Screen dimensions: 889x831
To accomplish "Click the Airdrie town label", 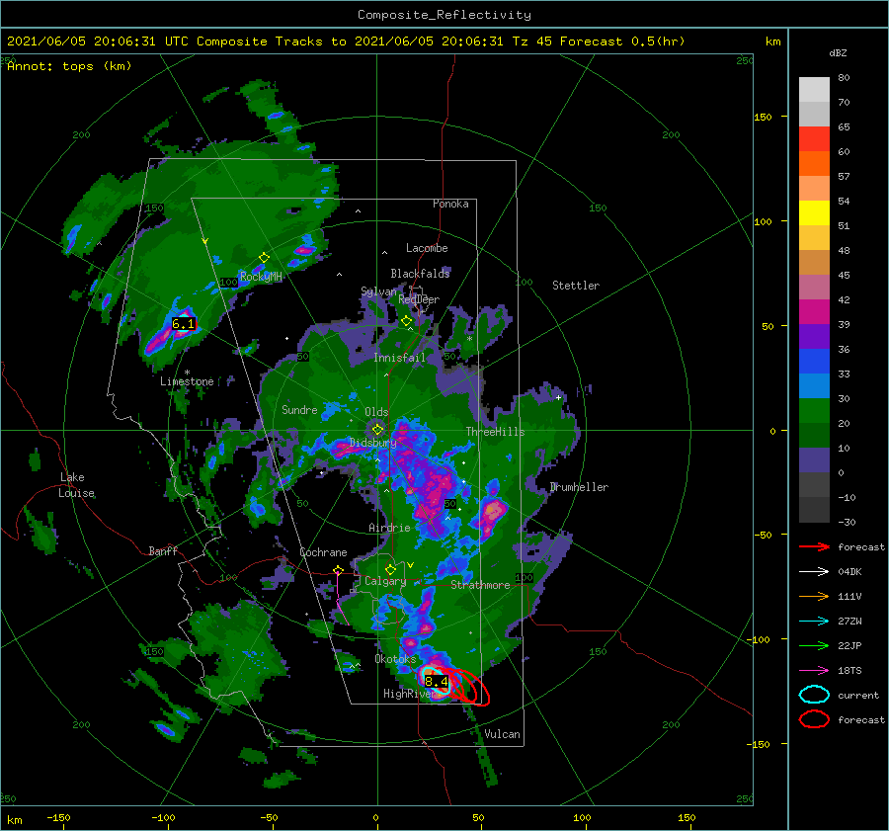I will click(389, 528).
